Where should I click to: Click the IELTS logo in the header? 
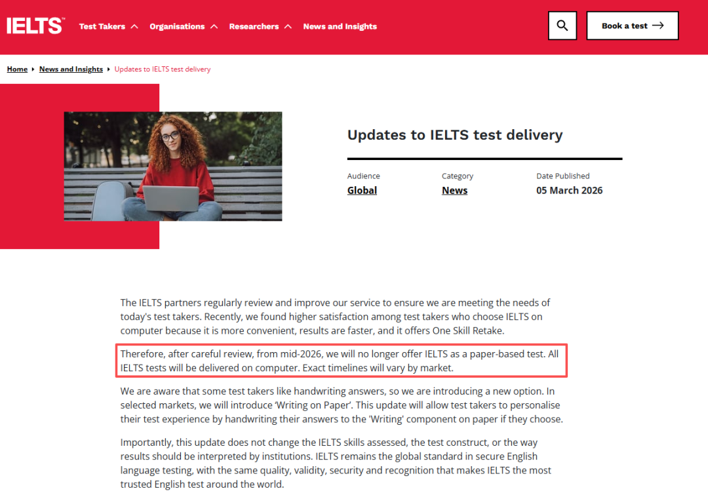coord(35,26)
